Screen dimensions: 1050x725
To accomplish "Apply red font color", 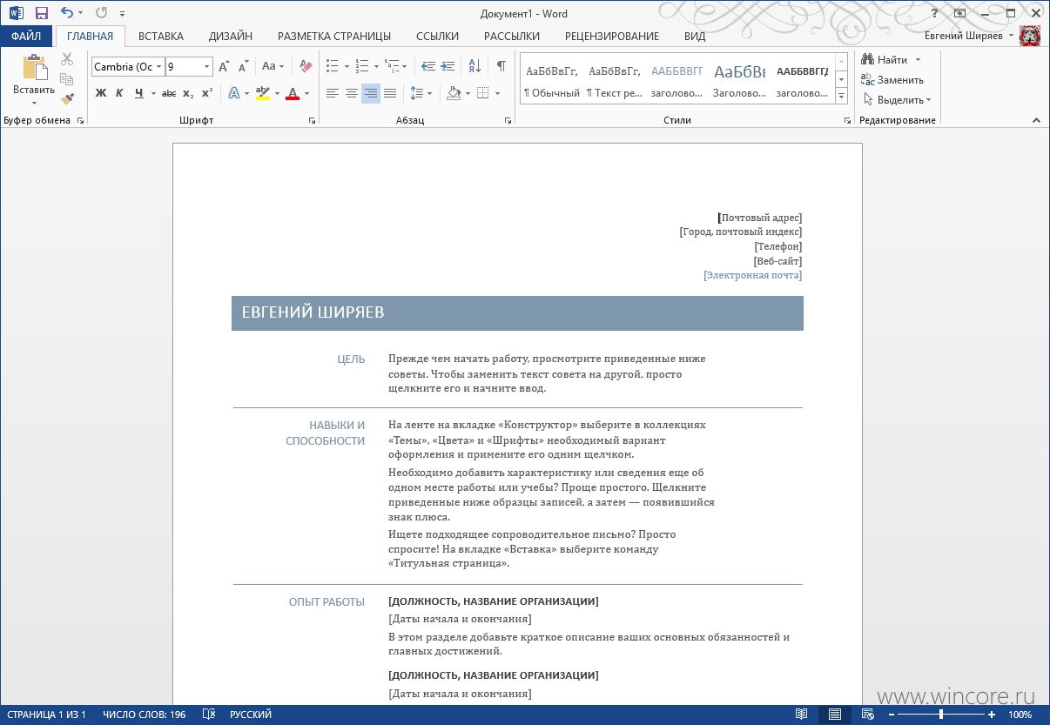I will pyautogui.click(x=293, y=93).
